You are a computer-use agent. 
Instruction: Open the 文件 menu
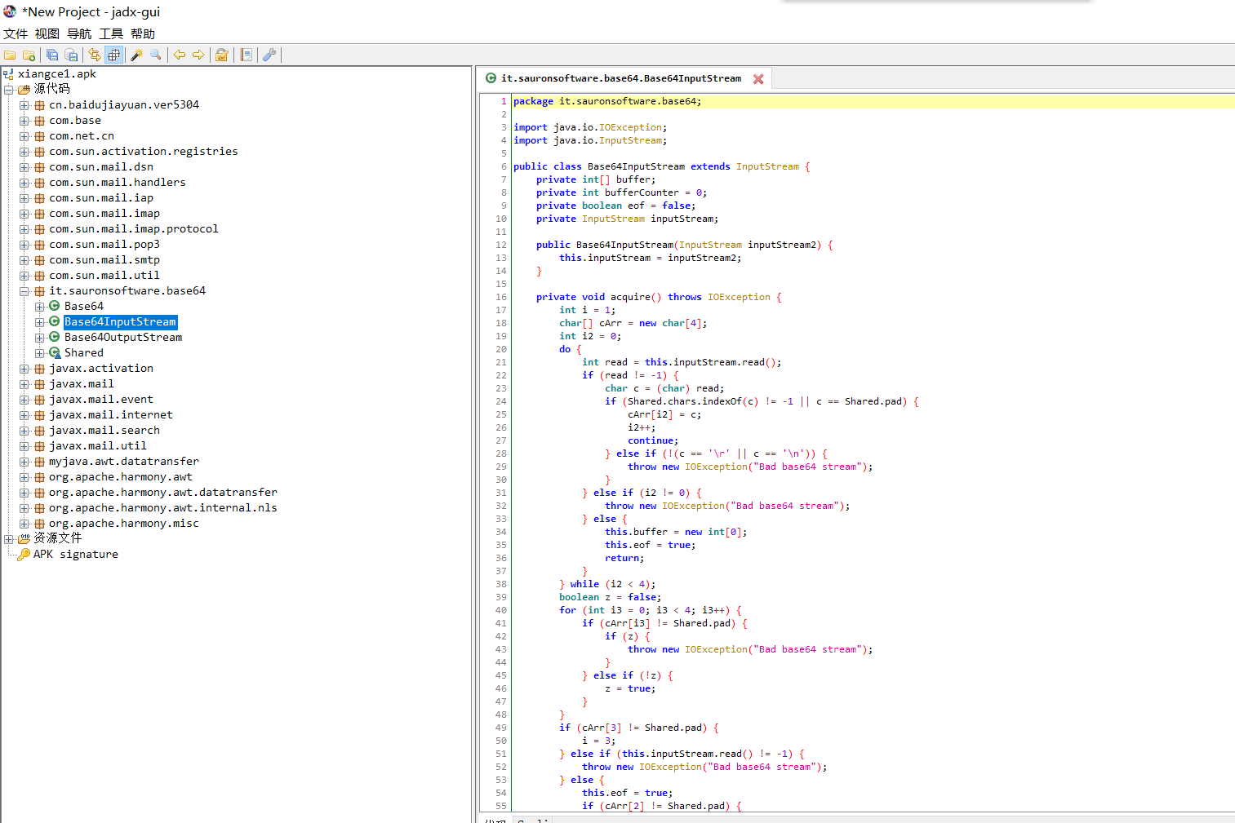(16, 34)
